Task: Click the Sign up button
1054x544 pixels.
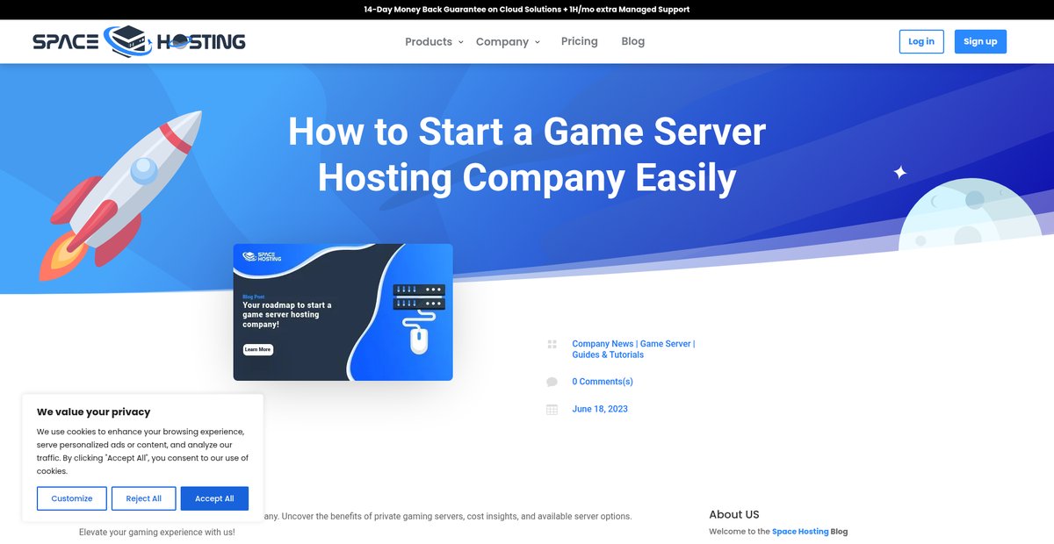Action: click(x=980, y=41)
